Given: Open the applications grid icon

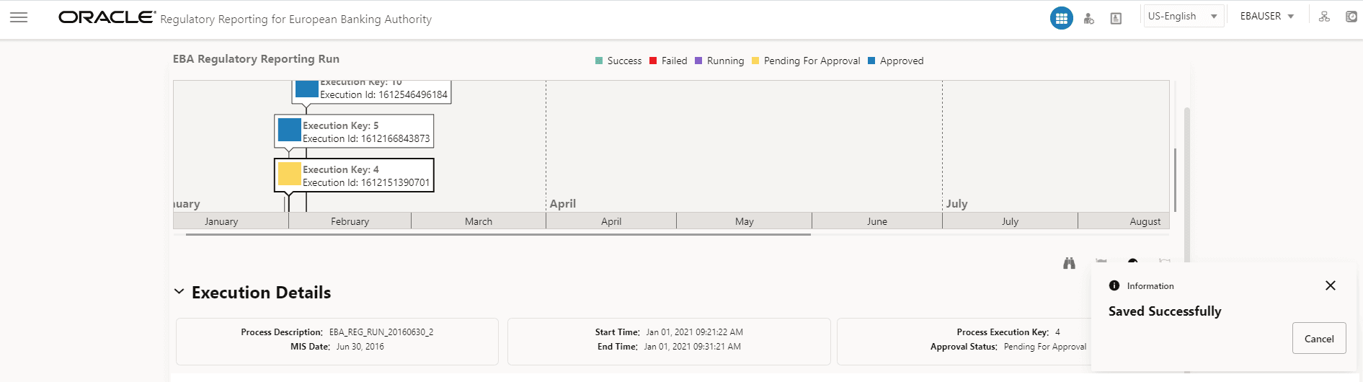Looking at the screenshot, I should pos(1061,18).
